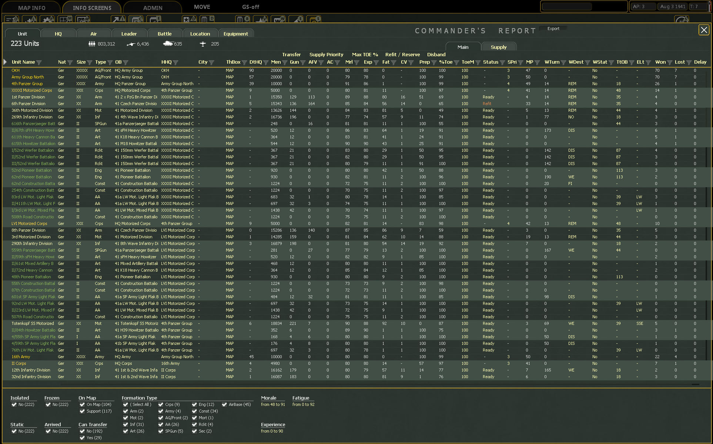Screen dimensions: 713x444
Task: Click the Morale range from 48 to 91
Action: coord(273,404)
